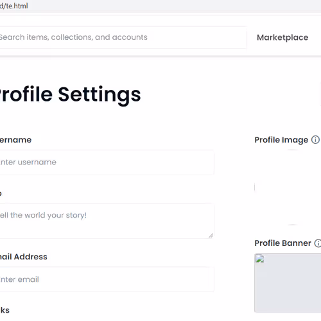The height and width of the screenshot is (321, 321).
Task: Click the Profile Image label text
Action: pos(281,140)
